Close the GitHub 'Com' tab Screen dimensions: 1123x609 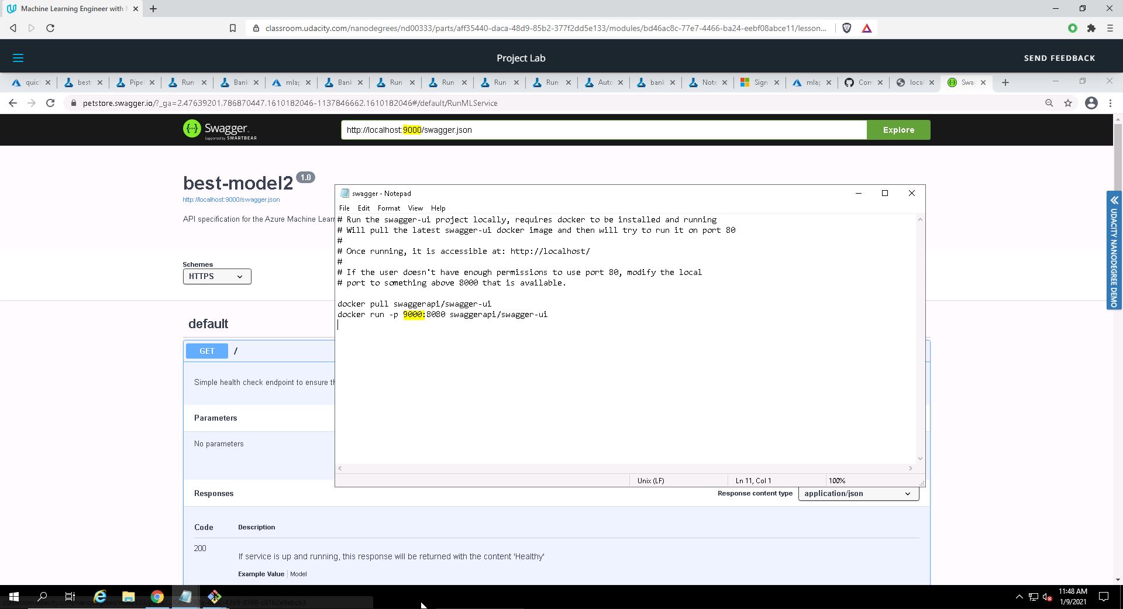(x=880, y=82)
